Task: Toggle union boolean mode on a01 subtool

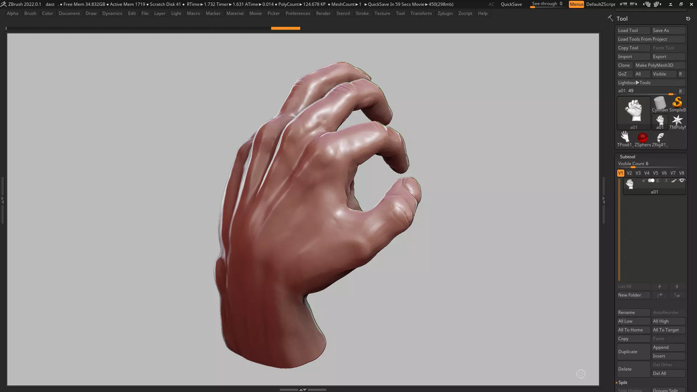Action: pyautogui.click(x=651, y=181)
